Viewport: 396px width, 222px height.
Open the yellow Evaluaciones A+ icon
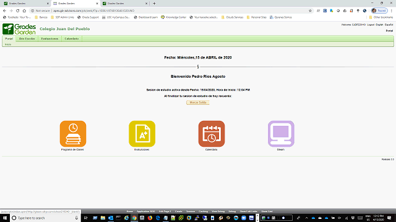click(142, 134)
